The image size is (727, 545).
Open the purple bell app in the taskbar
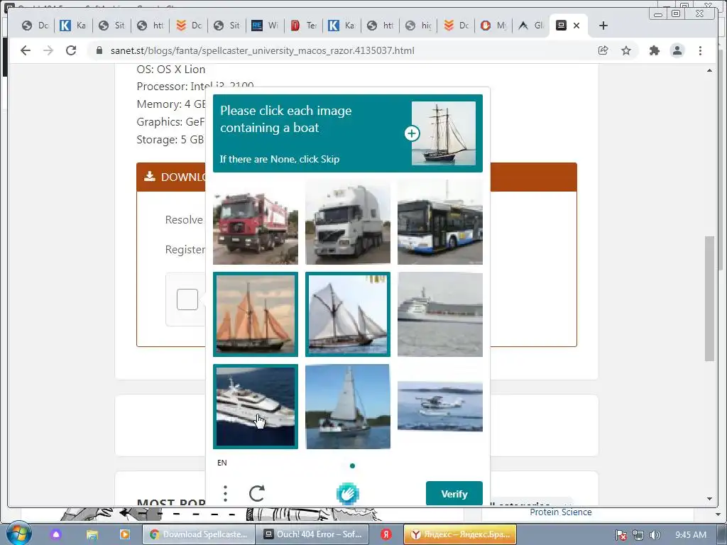[x=56, y=534]
